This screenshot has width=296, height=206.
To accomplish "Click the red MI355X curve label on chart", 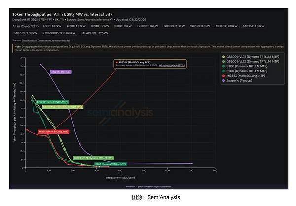I will point(54,132).
